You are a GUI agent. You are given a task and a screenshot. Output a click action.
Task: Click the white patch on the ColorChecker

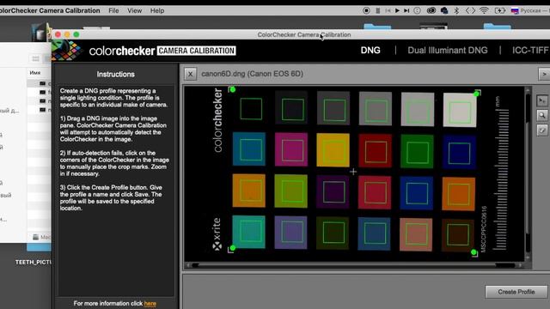[460, 110]
